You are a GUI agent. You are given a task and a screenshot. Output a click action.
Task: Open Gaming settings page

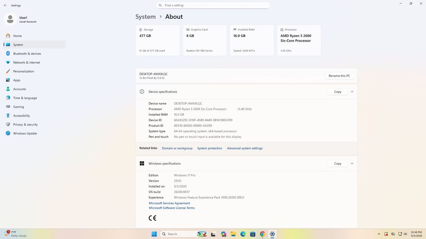35,107
